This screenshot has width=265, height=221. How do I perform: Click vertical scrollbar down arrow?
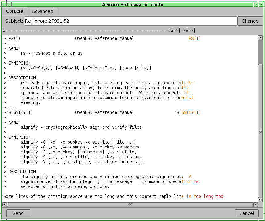click(260, 200)
